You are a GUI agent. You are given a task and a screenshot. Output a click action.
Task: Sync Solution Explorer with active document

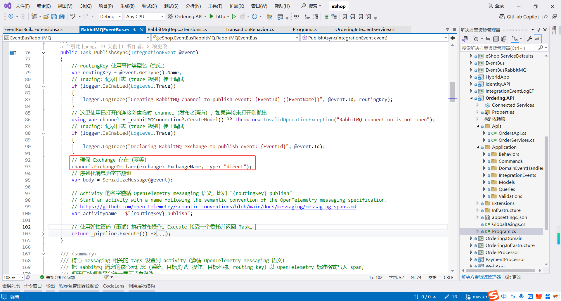(488, 39)
